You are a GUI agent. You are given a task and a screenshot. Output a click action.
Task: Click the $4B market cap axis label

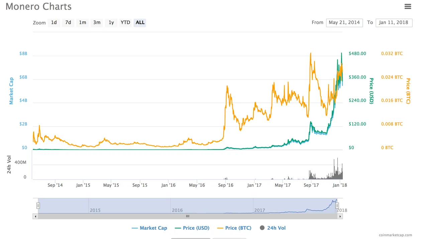tap(23, 100)
